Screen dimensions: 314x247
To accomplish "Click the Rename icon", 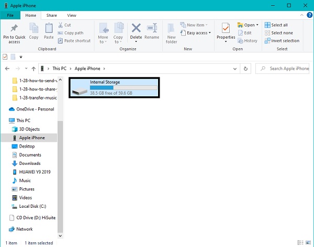I will click(x=152, y=28).
